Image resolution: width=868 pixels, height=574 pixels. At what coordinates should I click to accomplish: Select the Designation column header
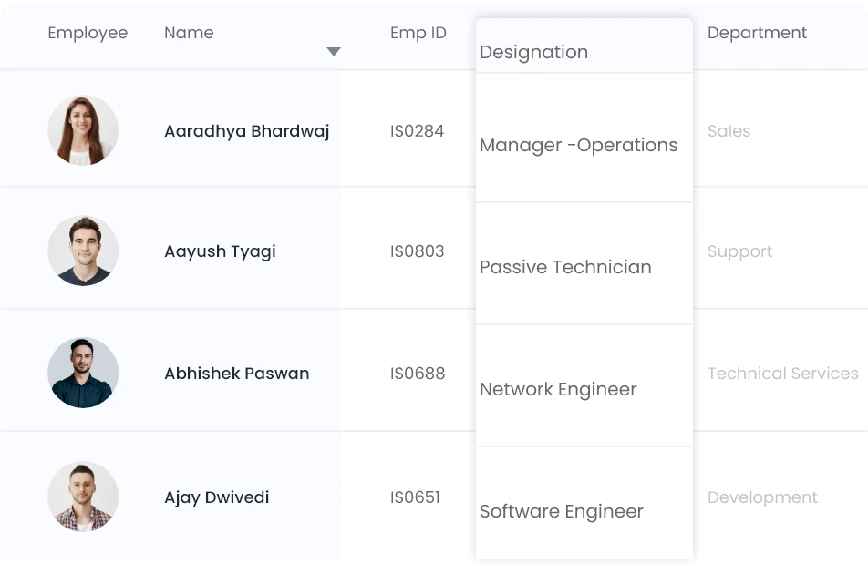pos(533,52)
